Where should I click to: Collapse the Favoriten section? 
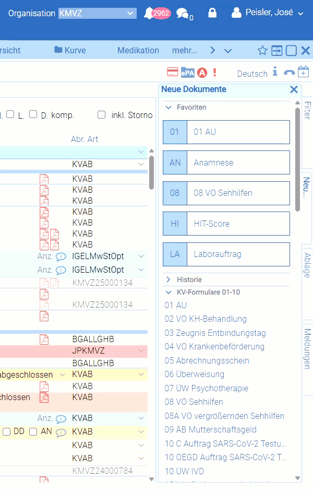(x=168, y=107)
